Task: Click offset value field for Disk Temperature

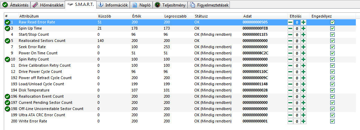Action: coord(297,90)
